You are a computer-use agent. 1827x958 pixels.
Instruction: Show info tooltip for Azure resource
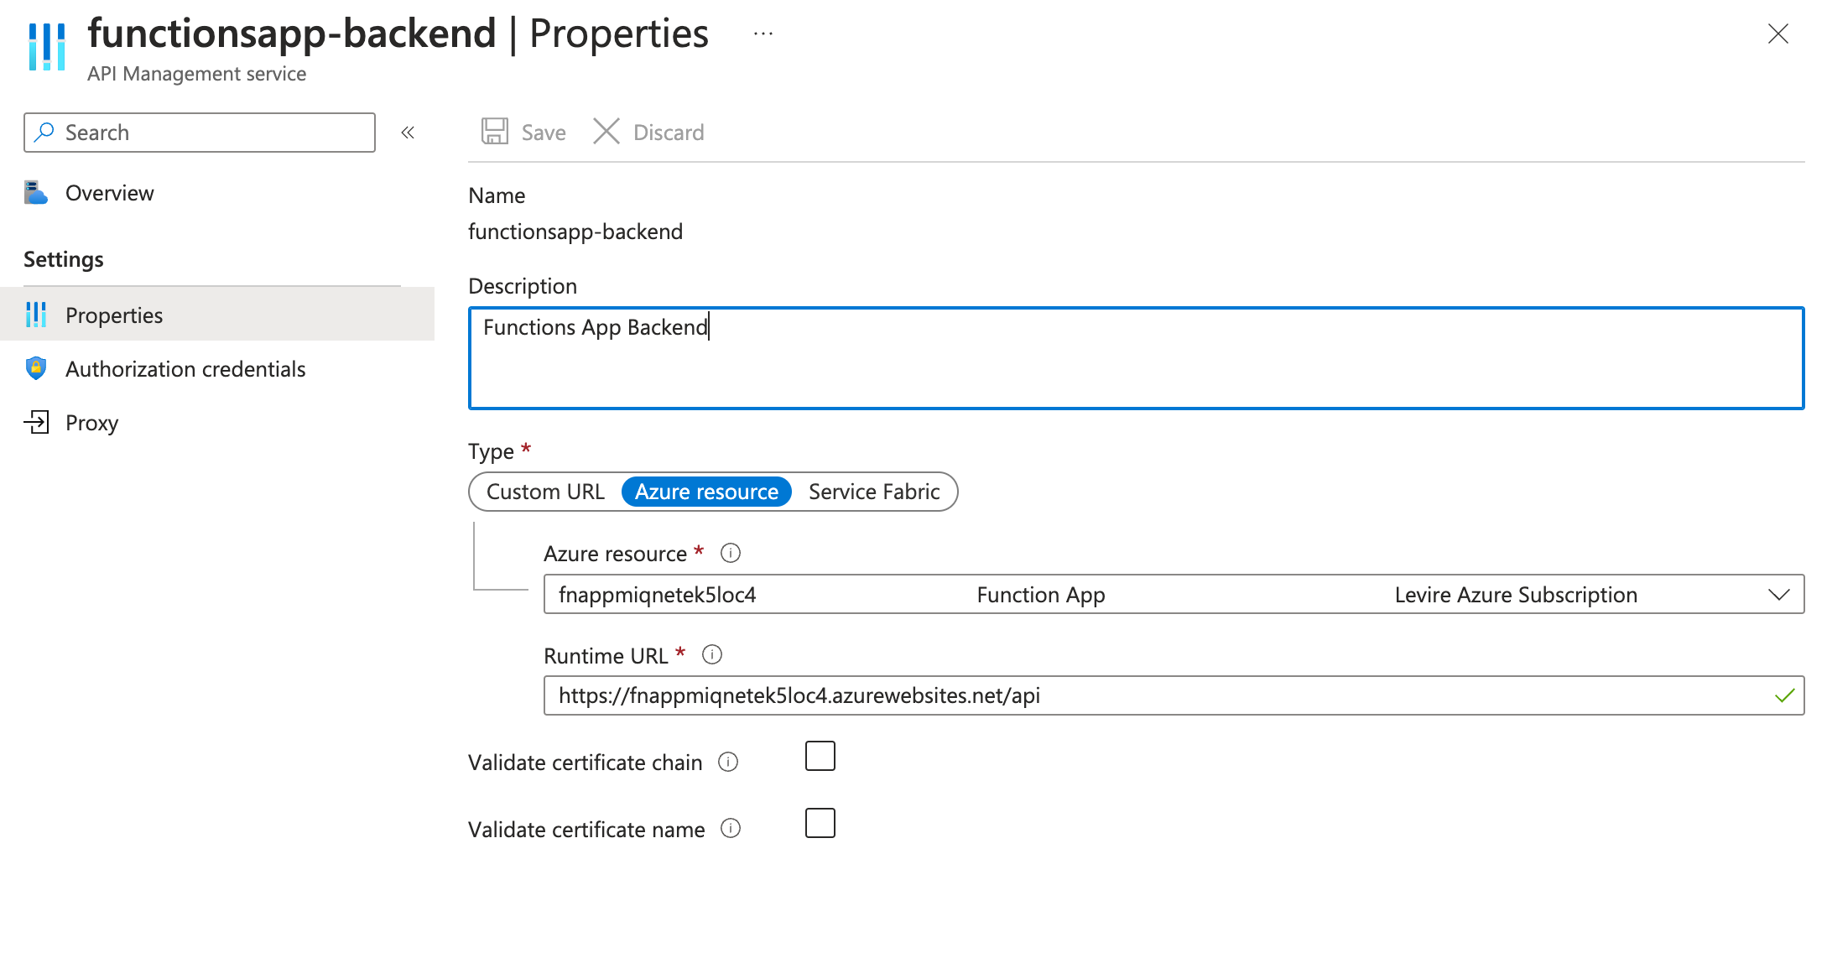click(x=731, y=553)
